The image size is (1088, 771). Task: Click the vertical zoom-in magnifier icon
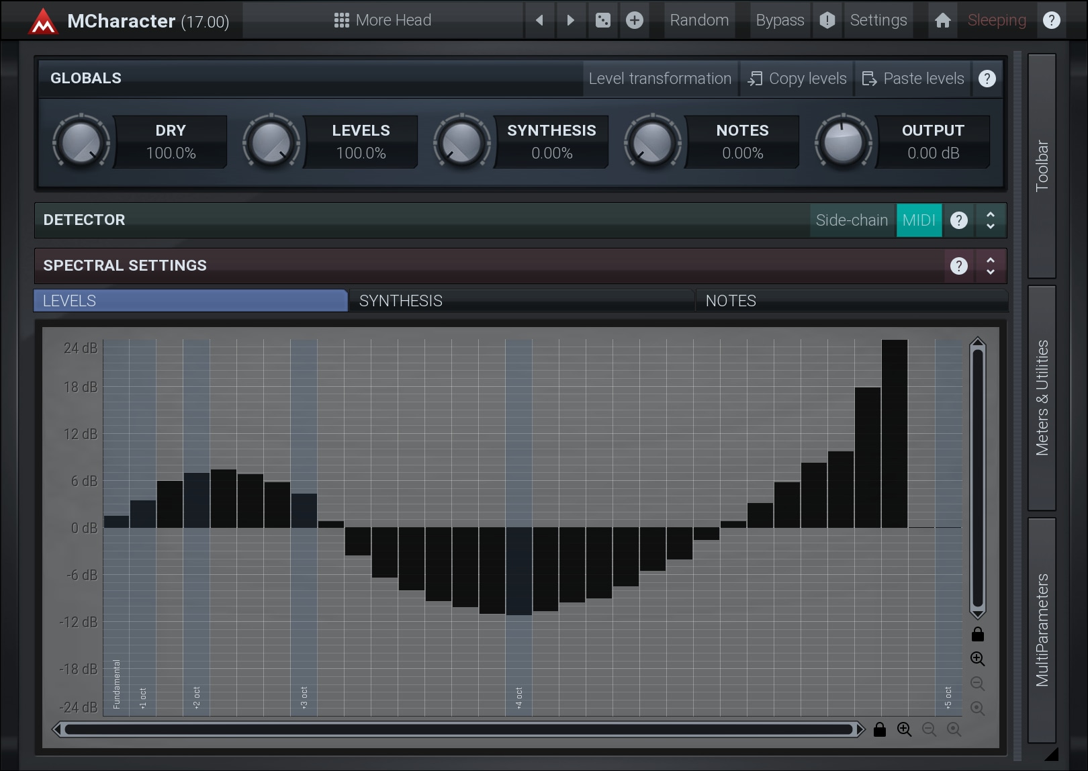click(x=977, y=659)
